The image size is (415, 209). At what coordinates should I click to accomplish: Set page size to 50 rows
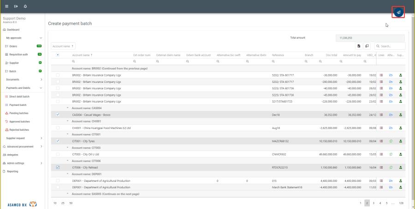pyautogui.click(x=71, y=203)
